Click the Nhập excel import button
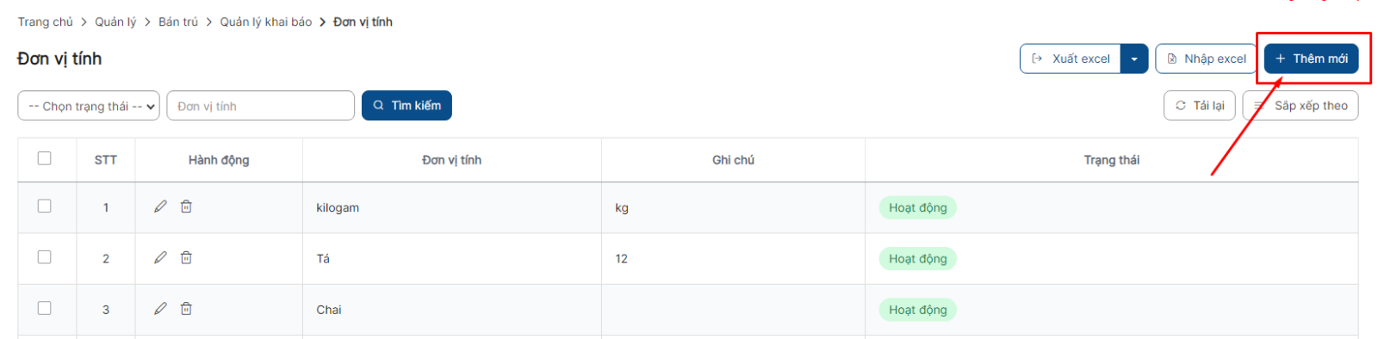Image resolution: width=1378 pixels, height=339 pixels. pos(1207,59)
